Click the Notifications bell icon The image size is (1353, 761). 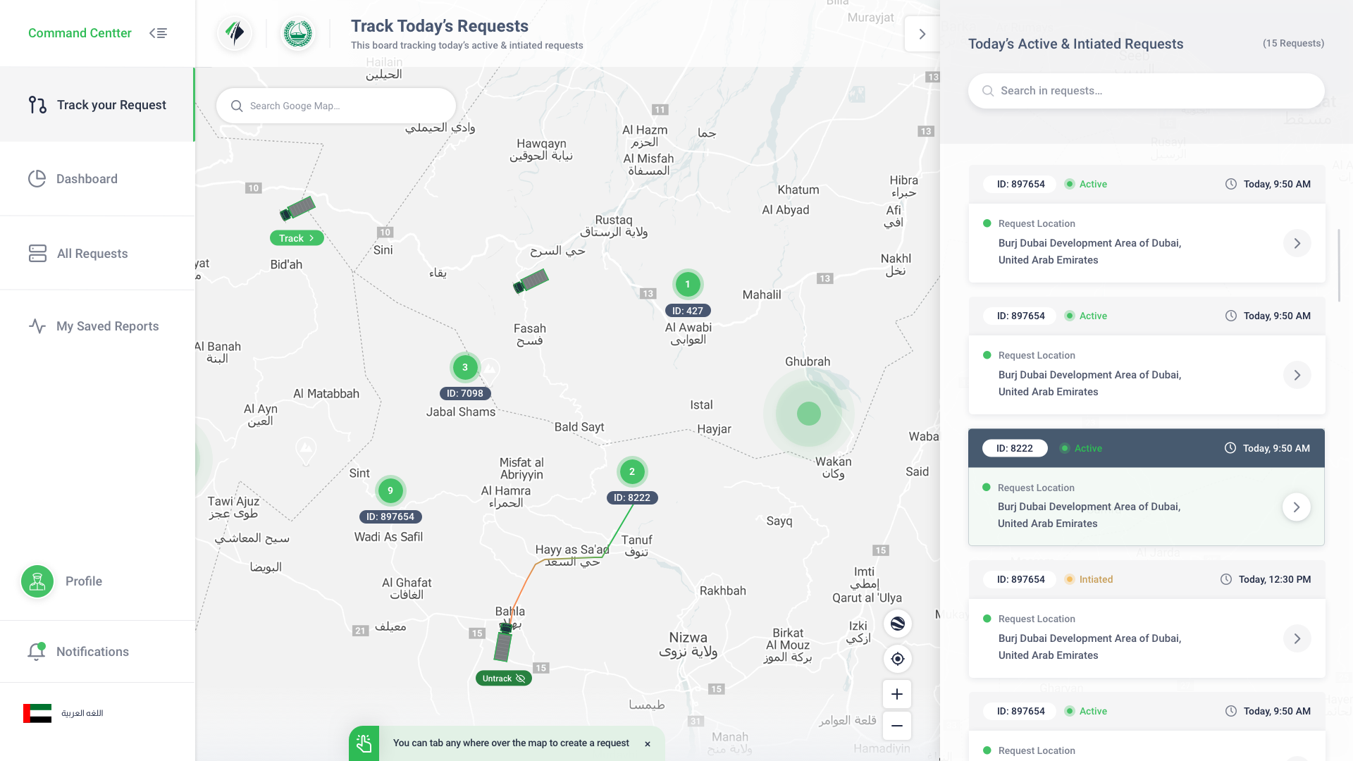37,651
